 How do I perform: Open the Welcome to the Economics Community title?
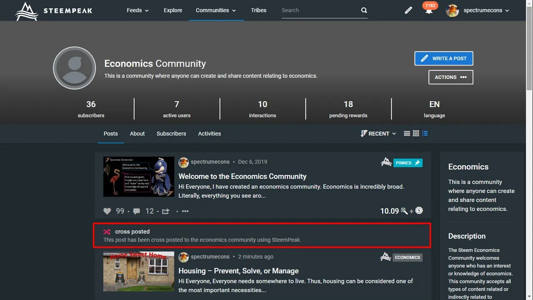[x=242, y=177]
